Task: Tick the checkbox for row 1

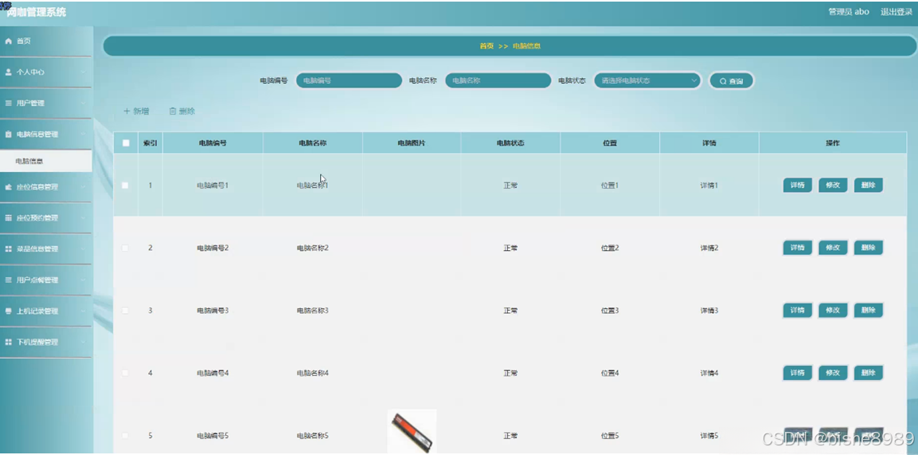Action: 125,185
